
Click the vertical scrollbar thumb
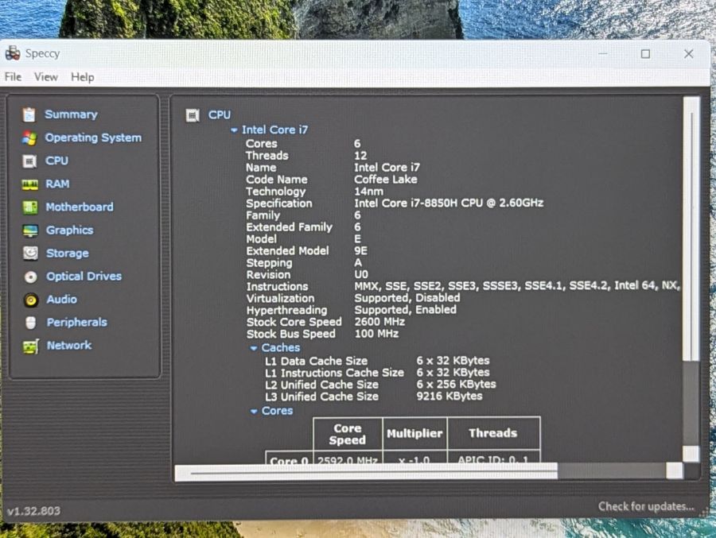[x=692, y=228]
